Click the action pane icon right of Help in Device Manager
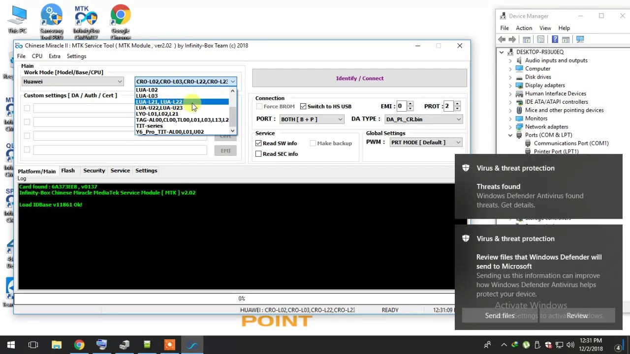This screenshot has width=630, height=354. coord(566,39)
